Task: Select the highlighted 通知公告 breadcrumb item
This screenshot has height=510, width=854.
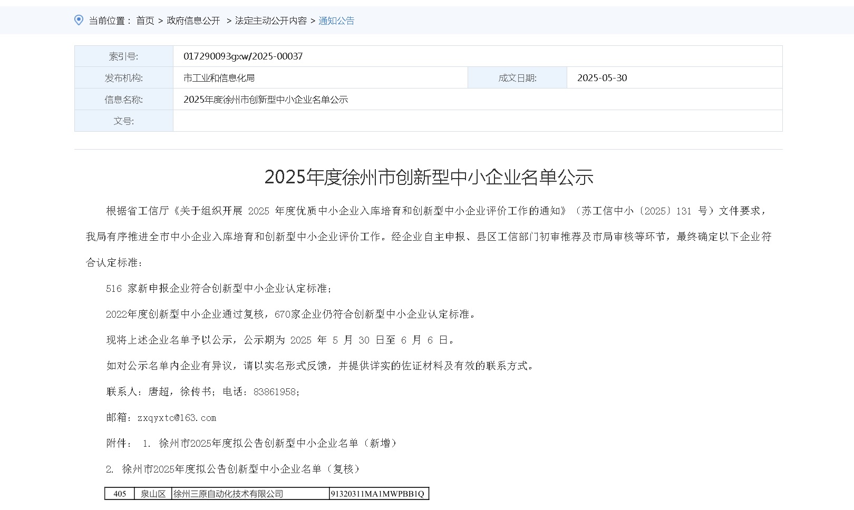Action: [336, 21]
